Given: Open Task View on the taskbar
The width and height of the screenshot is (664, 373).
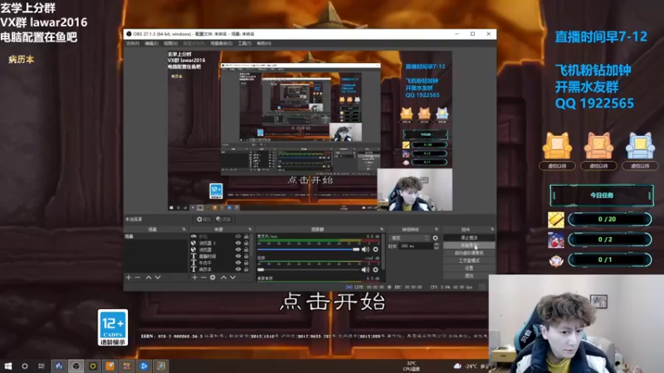Looking at the screenshot, I should point(41,366).
